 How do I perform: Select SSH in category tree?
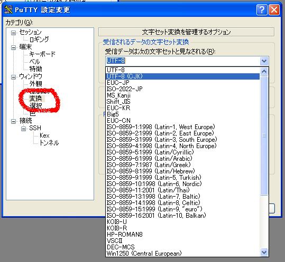click(x=35, y=128)
